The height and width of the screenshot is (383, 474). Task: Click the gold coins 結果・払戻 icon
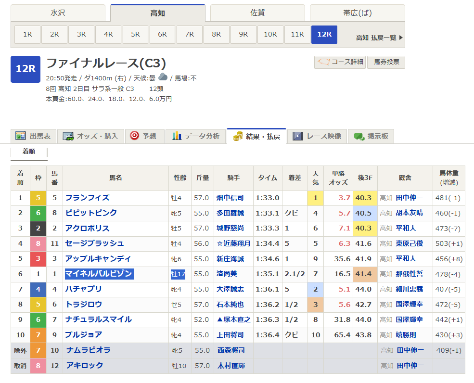coord(238,136)
